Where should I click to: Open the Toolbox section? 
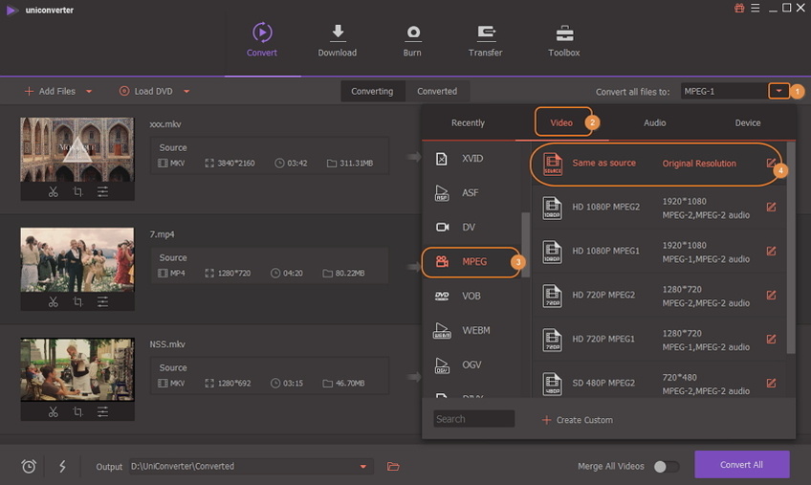(x=563, y=40)
